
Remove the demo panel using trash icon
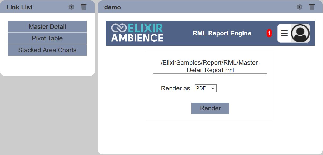312,7
